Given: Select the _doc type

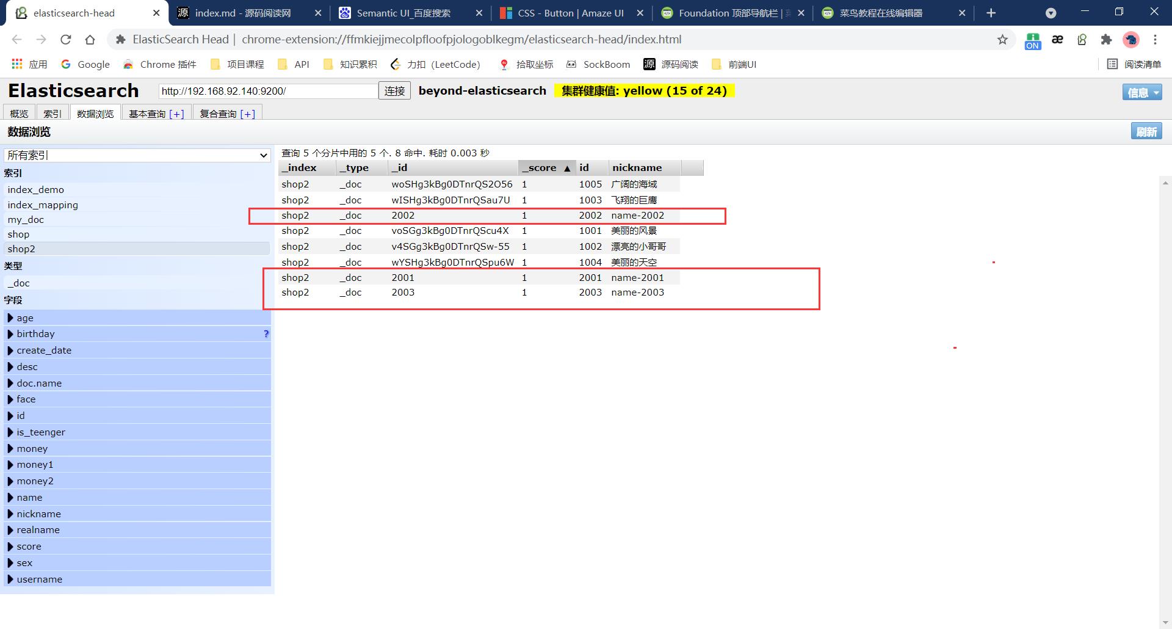Looking at the screenshot, I should (x=137, y=283).
